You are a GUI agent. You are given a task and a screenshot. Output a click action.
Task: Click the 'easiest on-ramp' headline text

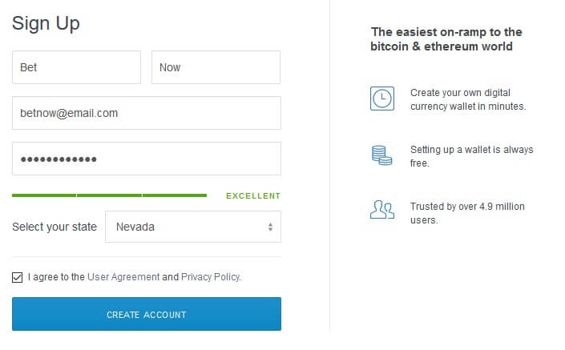(446, 39)
